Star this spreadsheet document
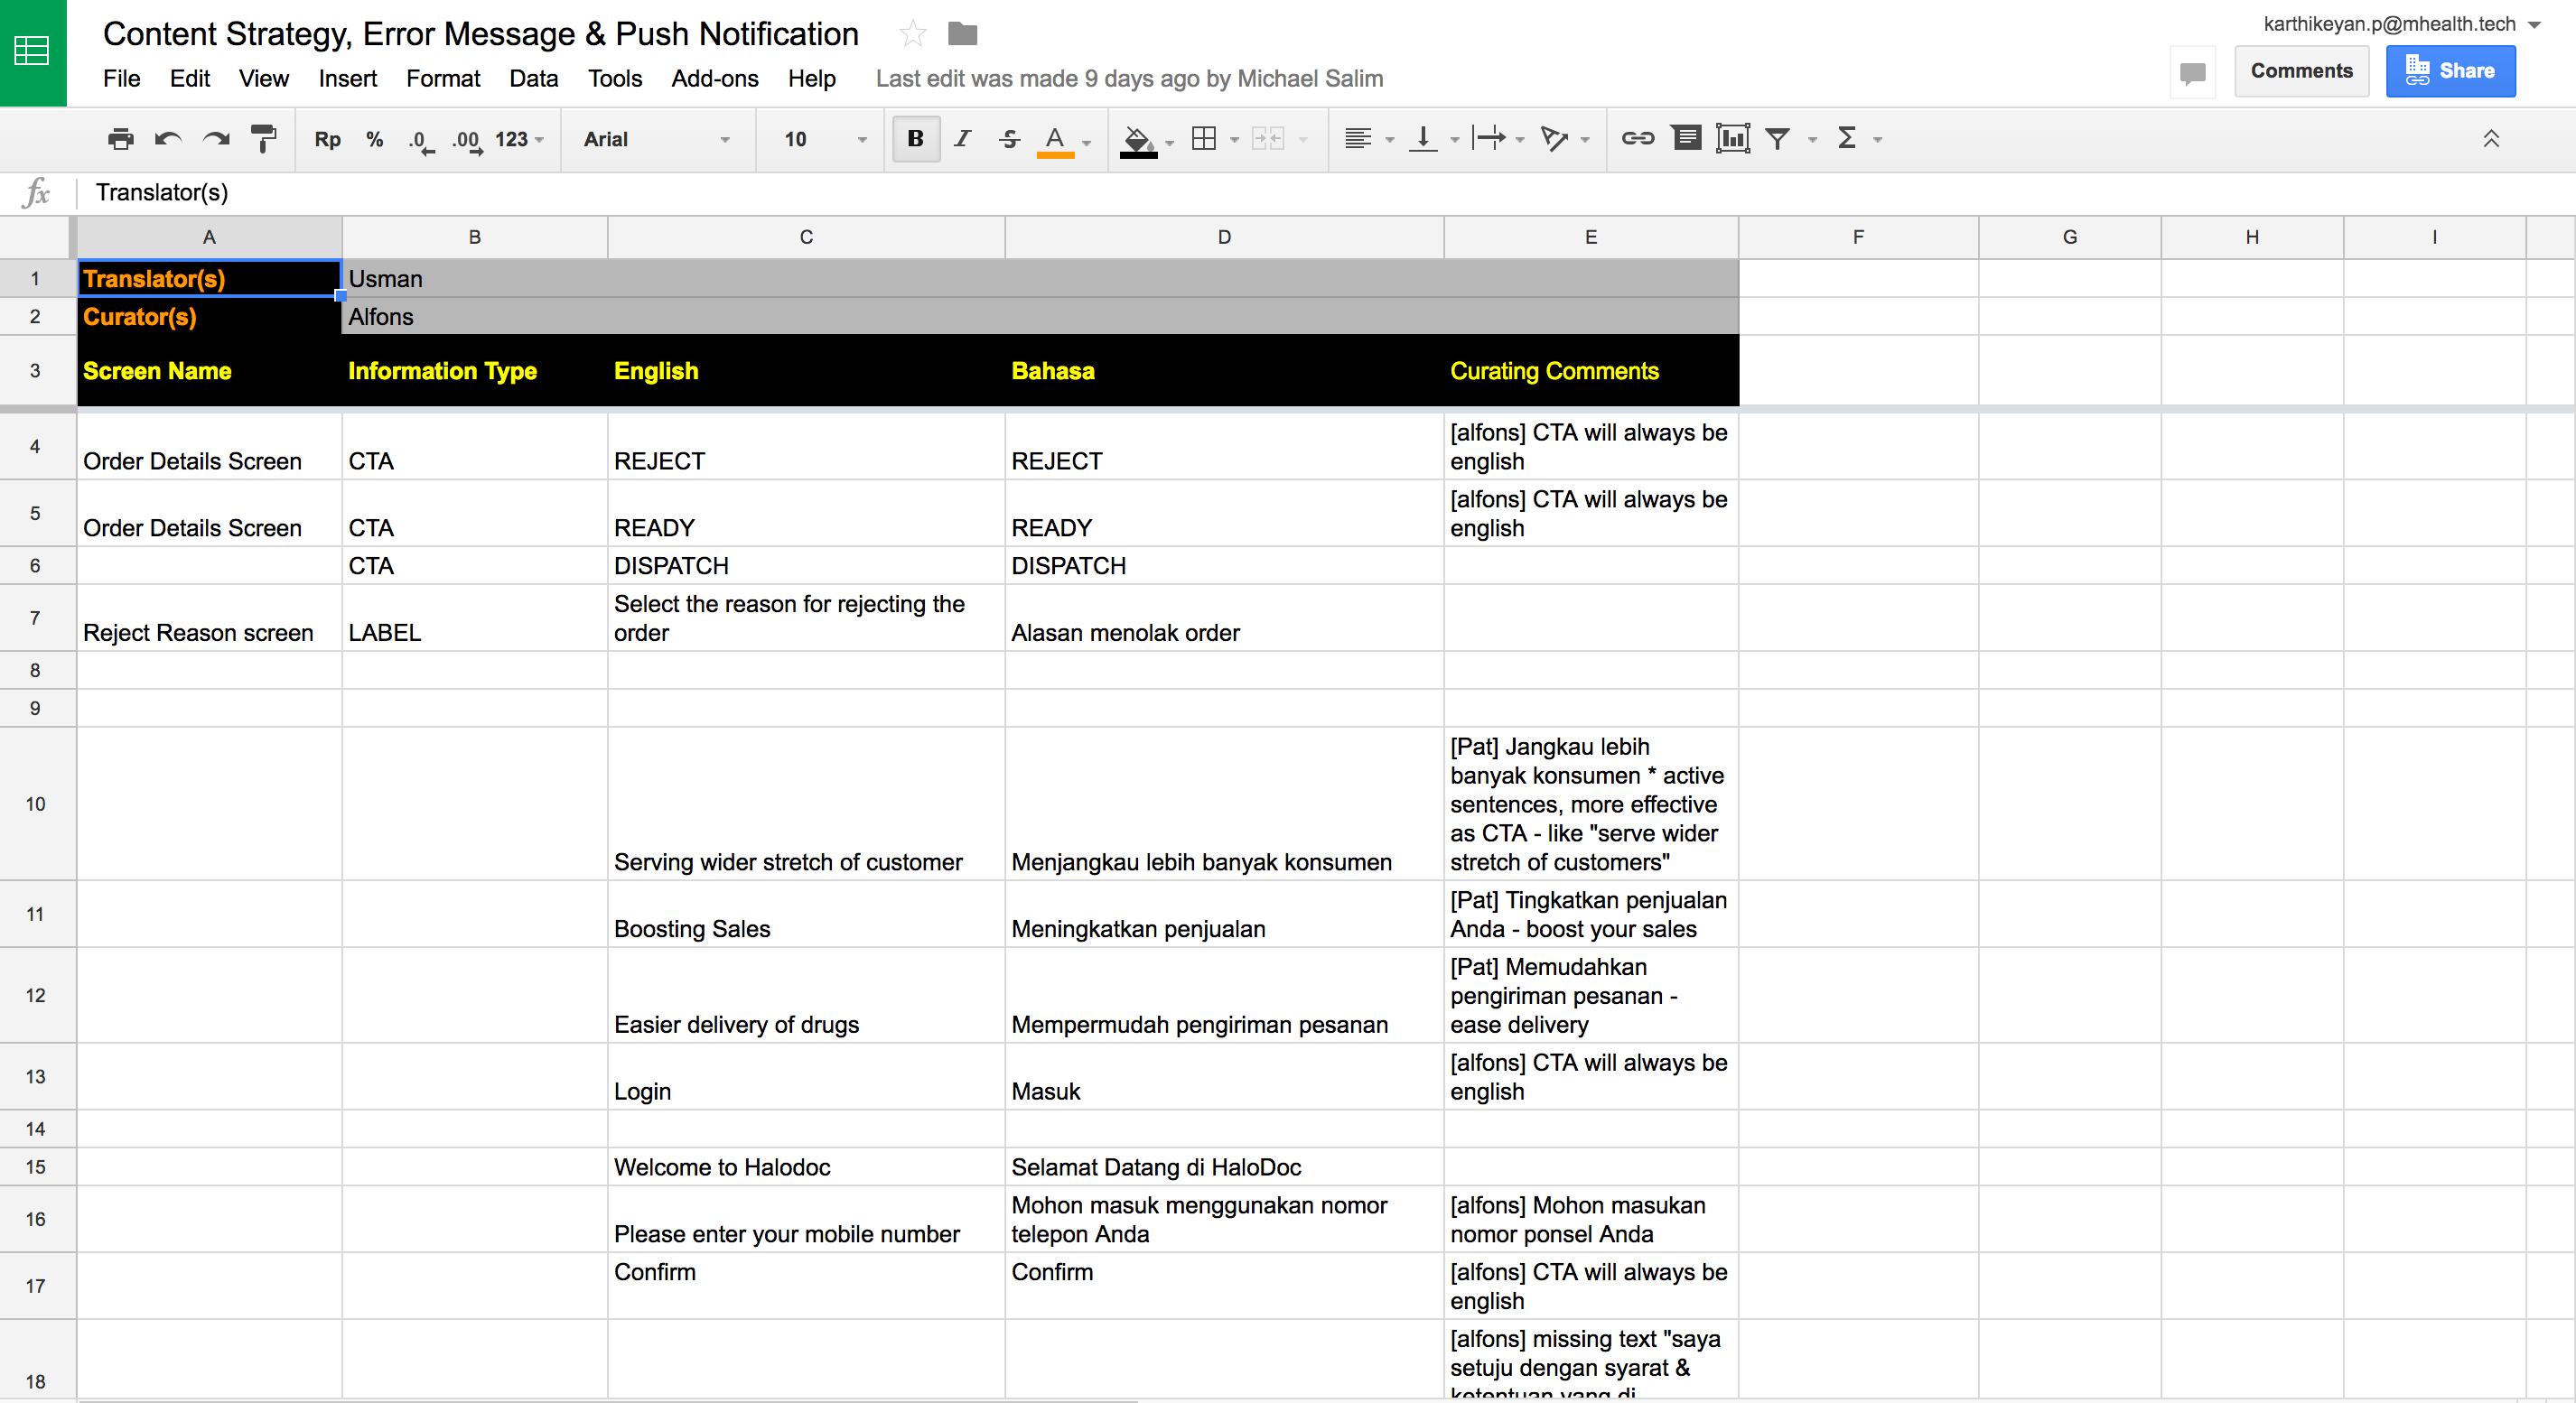Viewport: 2576px width, 1403px height. click(x=912, y=34)
